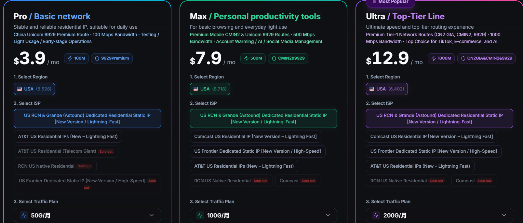This screenshot has width=523, height=223.
Task: Click sold-out US Frontier Dedicated Static IP in Pro
Action: (x=87, y=184)
